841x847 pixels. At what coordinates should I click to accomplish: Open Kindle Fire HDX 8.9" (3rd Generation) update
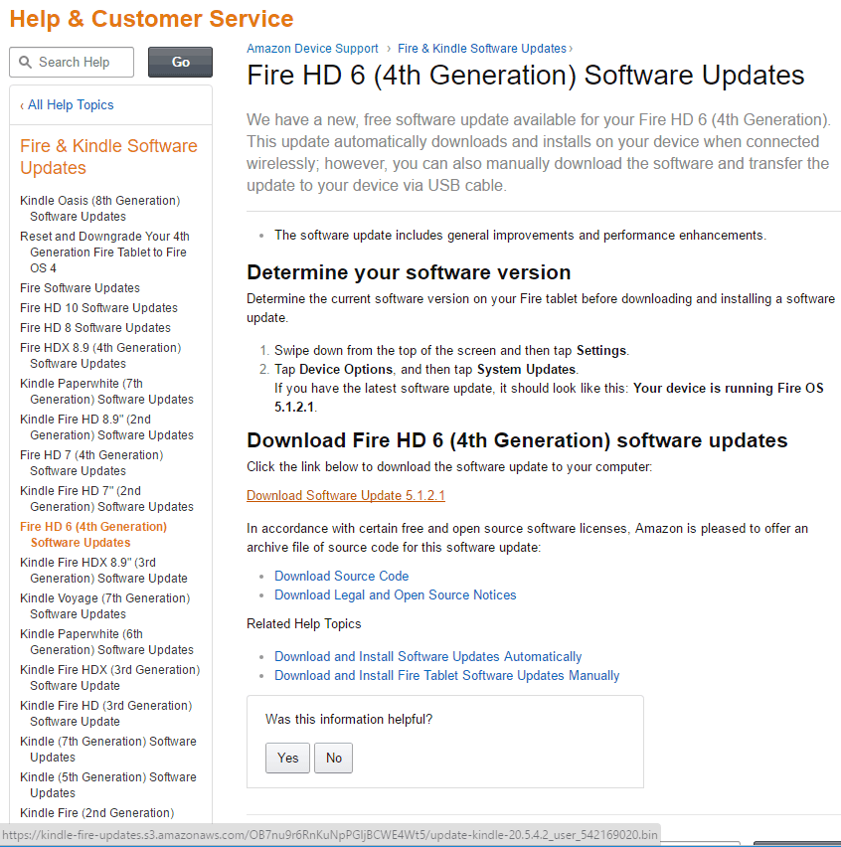(x=103, y=571)
